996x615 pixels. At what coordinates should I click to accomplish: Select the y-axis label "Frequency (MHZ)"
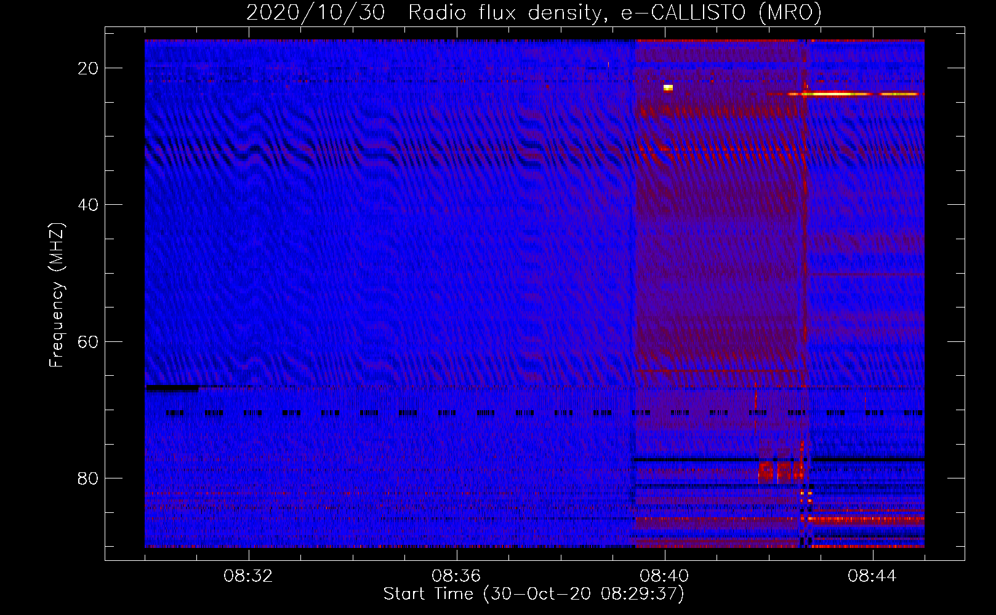coord(57,295)
